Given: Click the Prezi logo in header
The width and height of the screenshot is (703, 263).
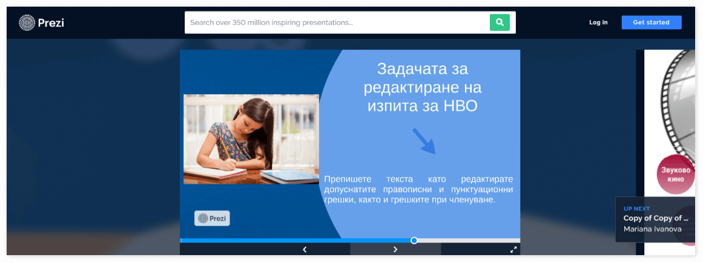Looking at the screenshot, I should pyautogui.click(x=41, y=22).
